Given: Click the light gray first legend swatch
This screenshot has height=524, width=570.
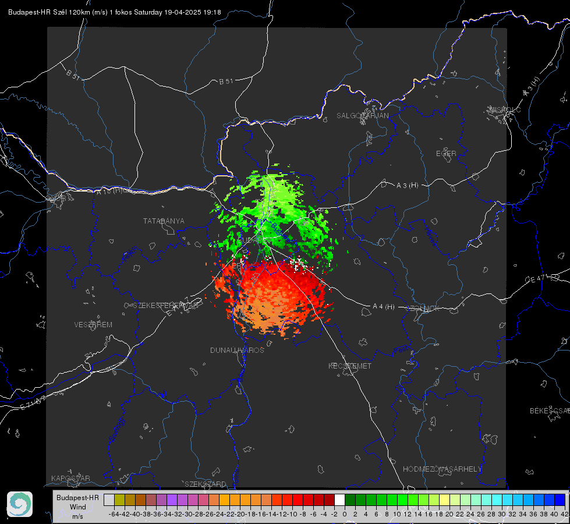Looking at the screenshot, I should pos(109,500).
